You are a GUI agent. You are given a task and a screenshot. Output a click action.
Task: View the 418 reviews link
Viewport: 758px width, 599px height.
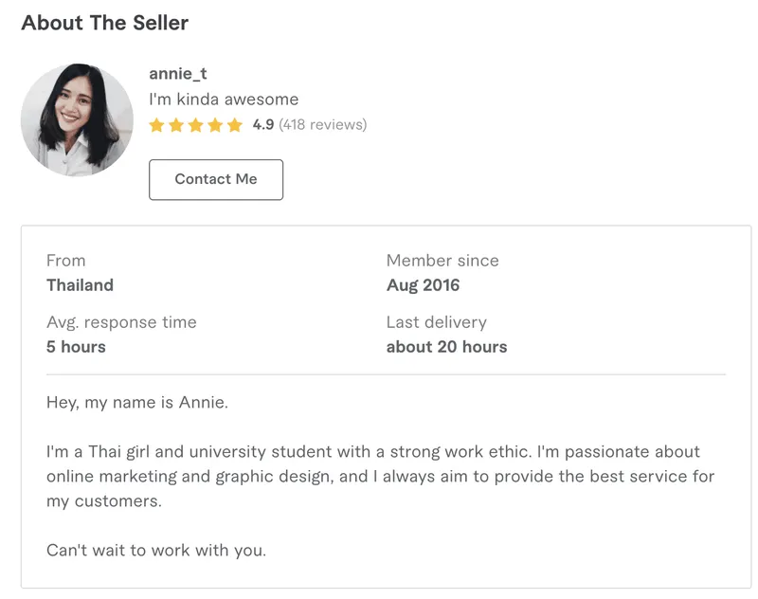pyautogui.click(x=323, y=124)
